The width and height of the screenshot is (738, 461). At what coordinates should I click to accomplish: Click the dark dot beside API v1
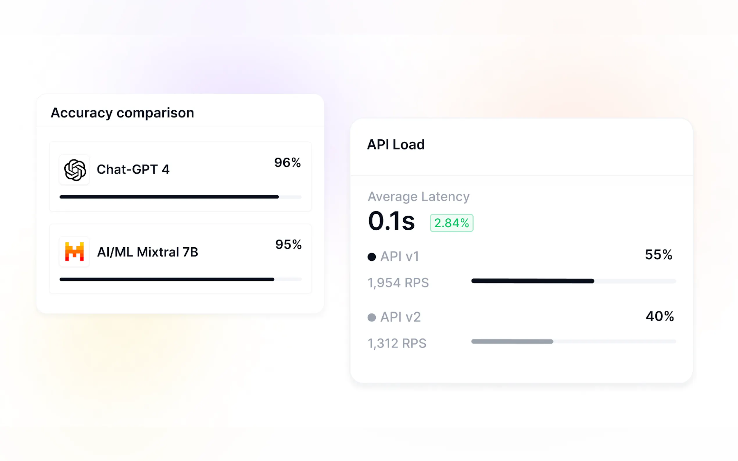coord(372,257)
